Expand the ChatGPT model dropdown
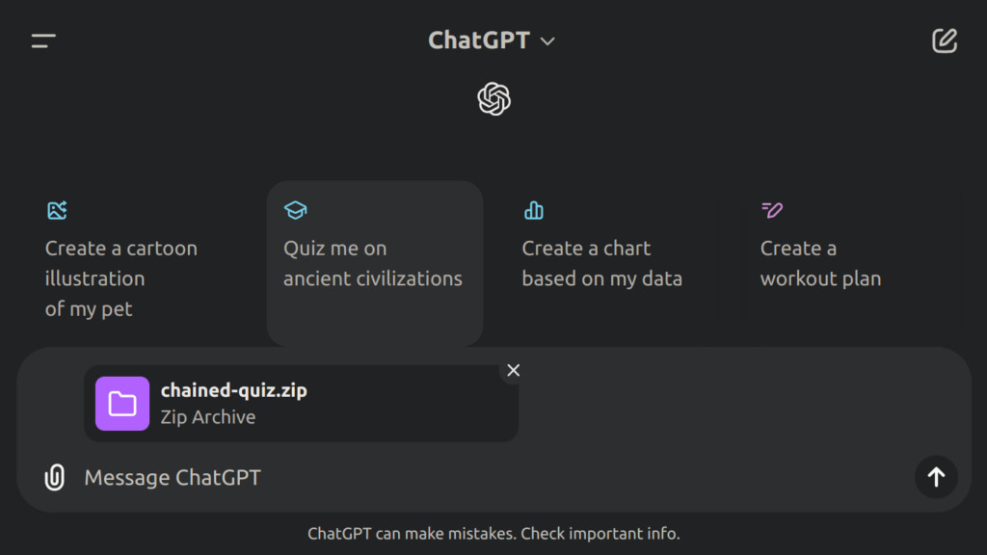Image resolution: width=987 pixels, height=555 pixels. [x=492, y=40]
